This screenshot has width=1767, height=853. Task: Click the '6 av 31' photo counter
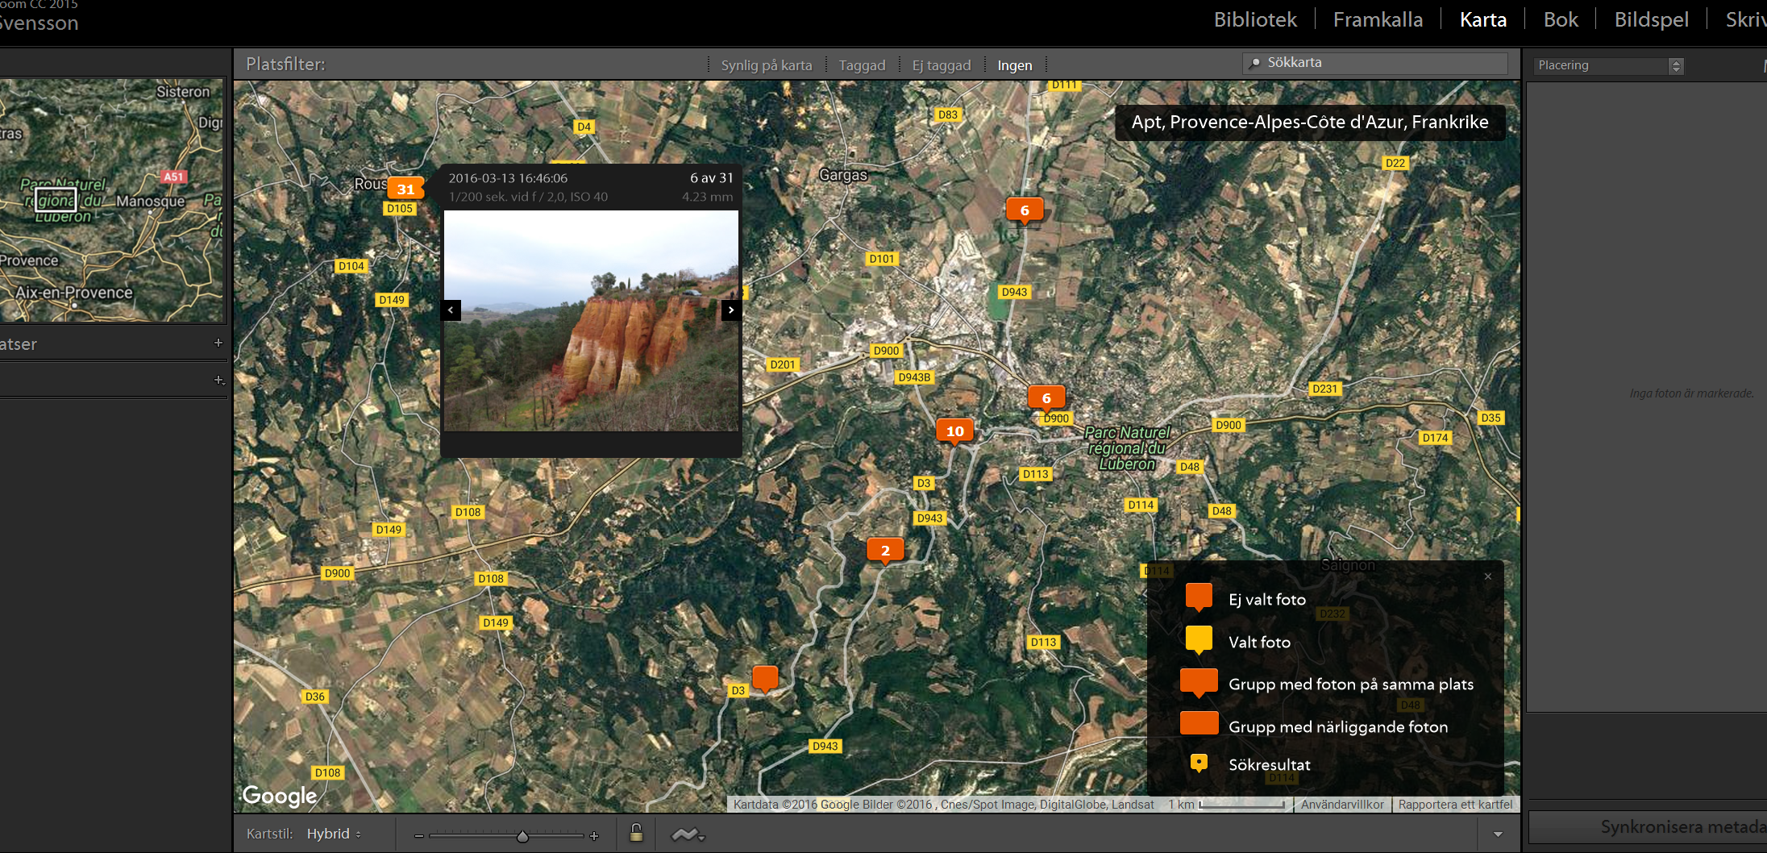(x=711, y=178)
